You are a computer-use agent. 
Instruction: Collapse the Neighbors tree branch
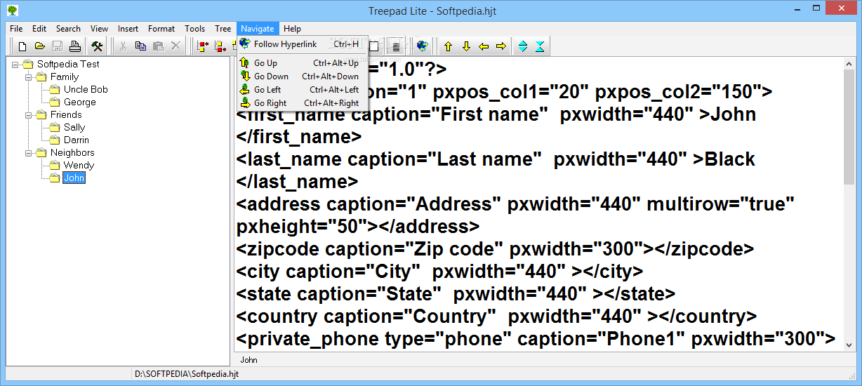point(29,152)
